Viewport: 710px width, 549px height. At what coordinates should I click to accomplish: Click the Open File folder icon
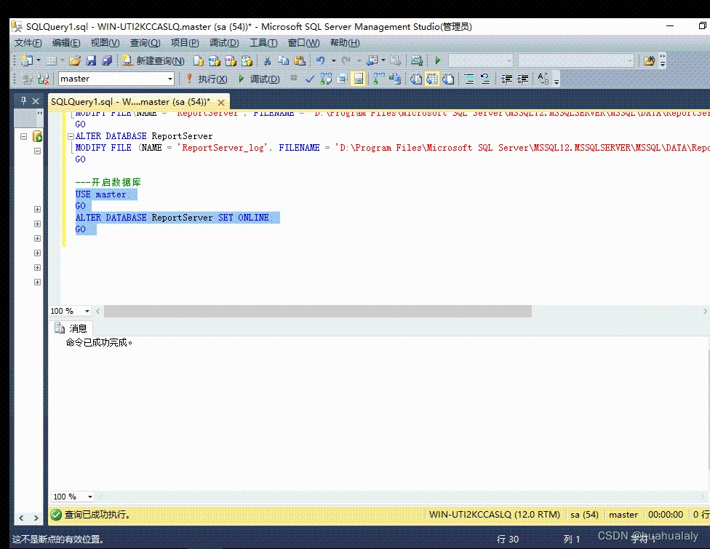point(75,60)
